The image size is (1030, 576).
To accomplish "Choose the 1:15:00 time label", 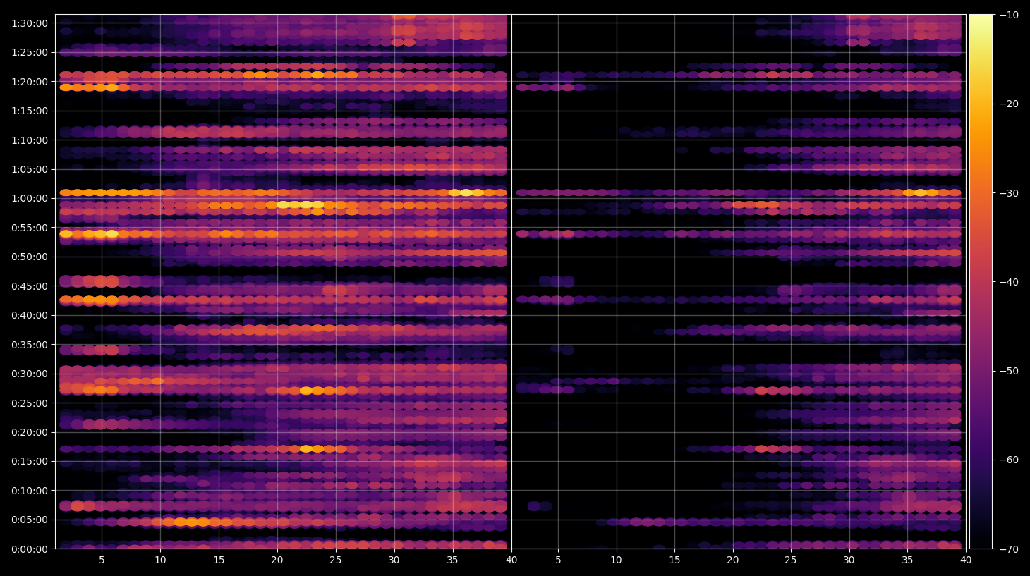I will pos(30,111).
